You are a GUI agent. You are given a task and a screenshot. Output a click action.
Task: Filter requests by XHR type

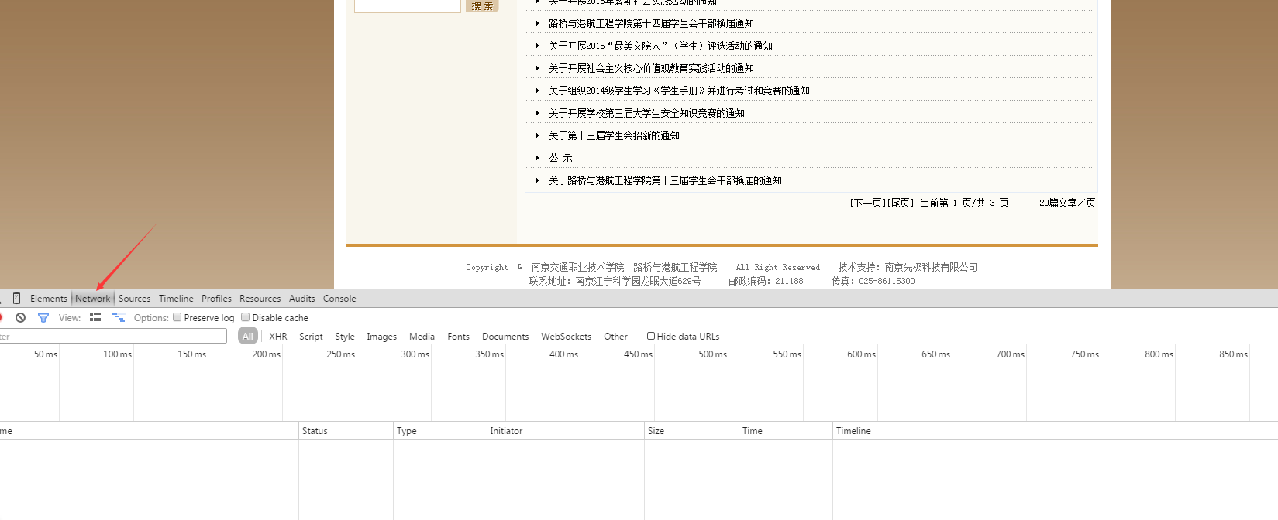(x=277, y=337)
